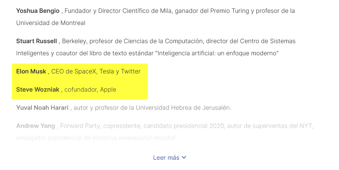The width and height of the screenshot is (339, 170).
Task: Click 'embajador presidencial de iniciativa empresarial mundial'
Action: pos(96,138)
